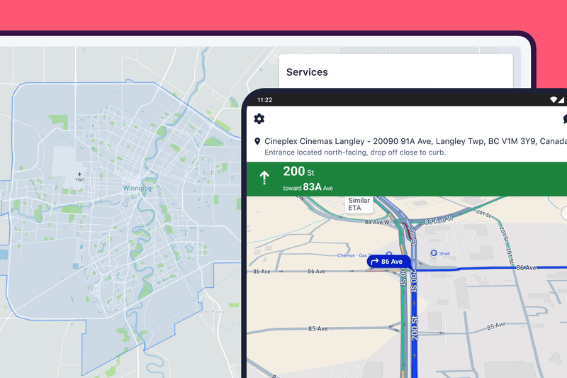Screen dimensions: 567x378
Task: Click the toward 83A Ave text
Action: pos(308,187)
